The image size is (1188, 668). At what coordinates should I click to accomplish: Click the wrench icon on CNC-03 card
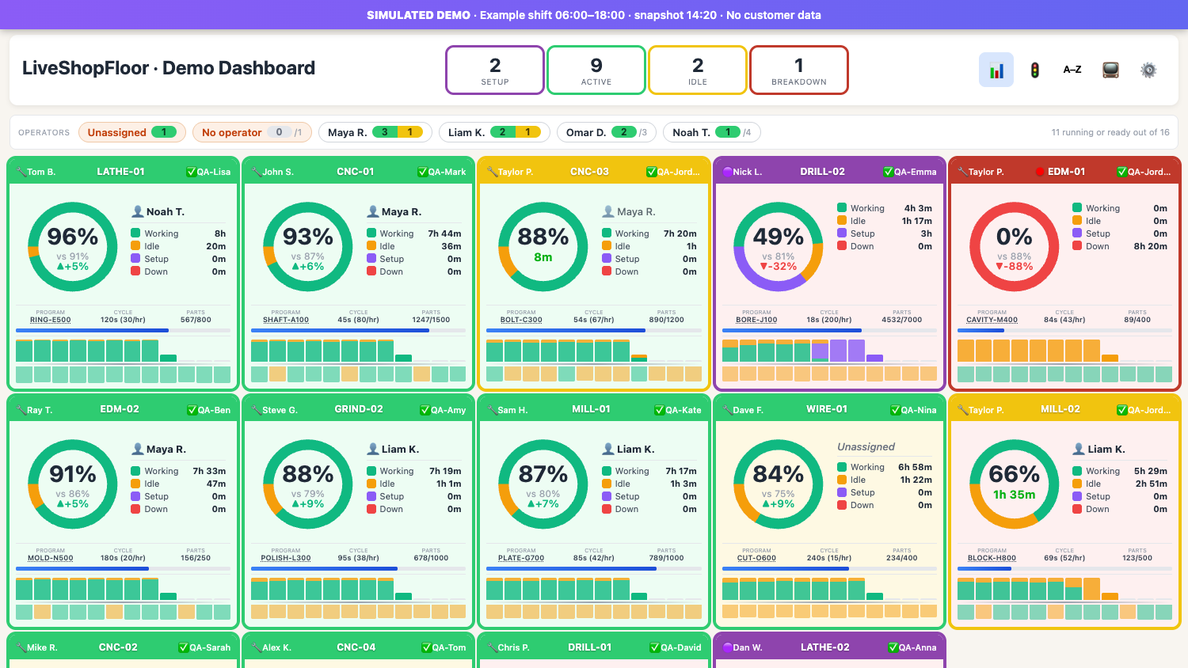[492, 172]
